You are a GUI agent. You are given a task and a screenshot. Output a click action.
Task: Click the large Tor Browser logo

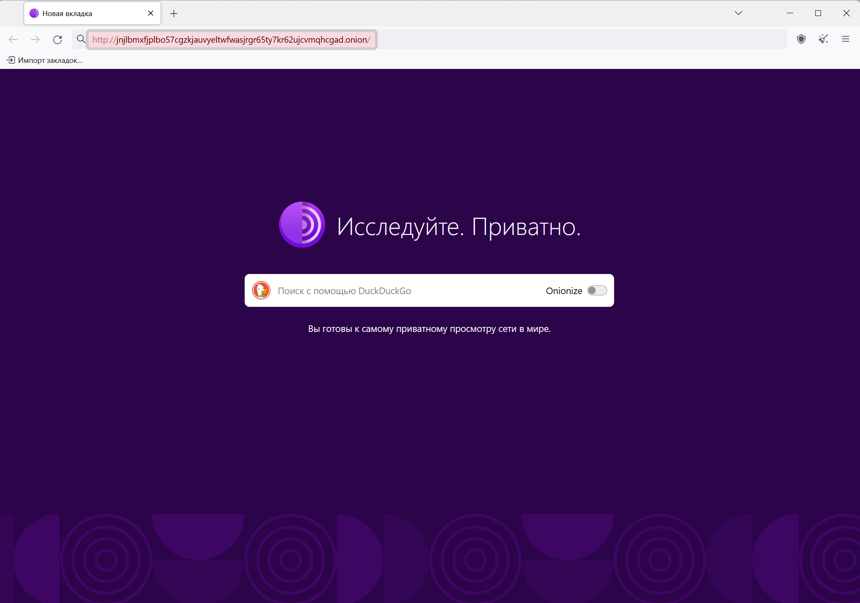[302, 225]
